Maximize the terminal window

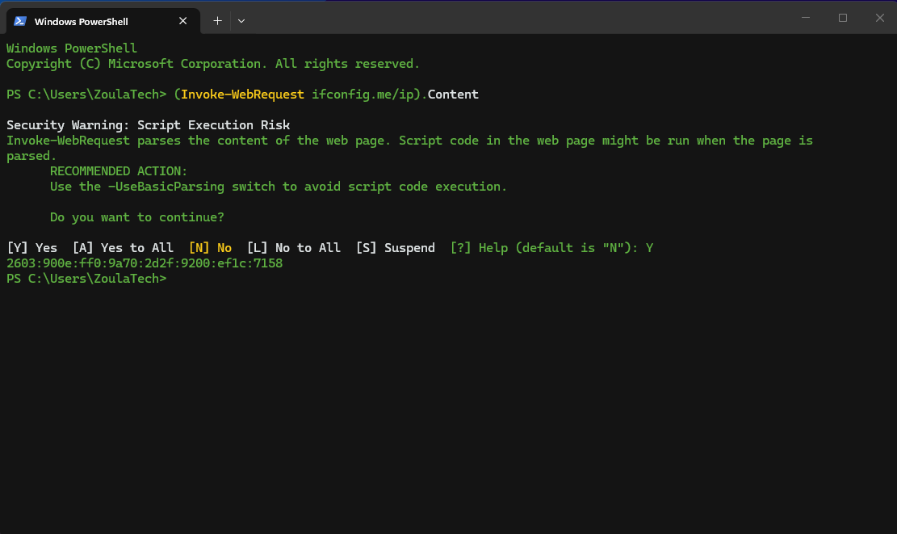pos(843,18)
